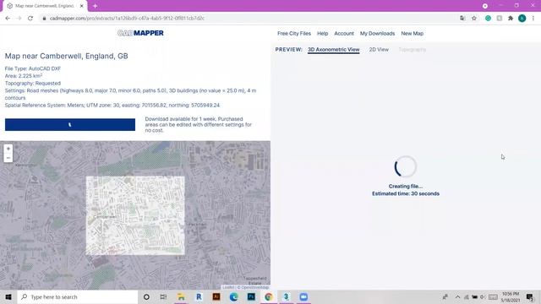Switch to Chrome in the taskbar
This screenshot has height=304, width=541.
click(269, 296)
